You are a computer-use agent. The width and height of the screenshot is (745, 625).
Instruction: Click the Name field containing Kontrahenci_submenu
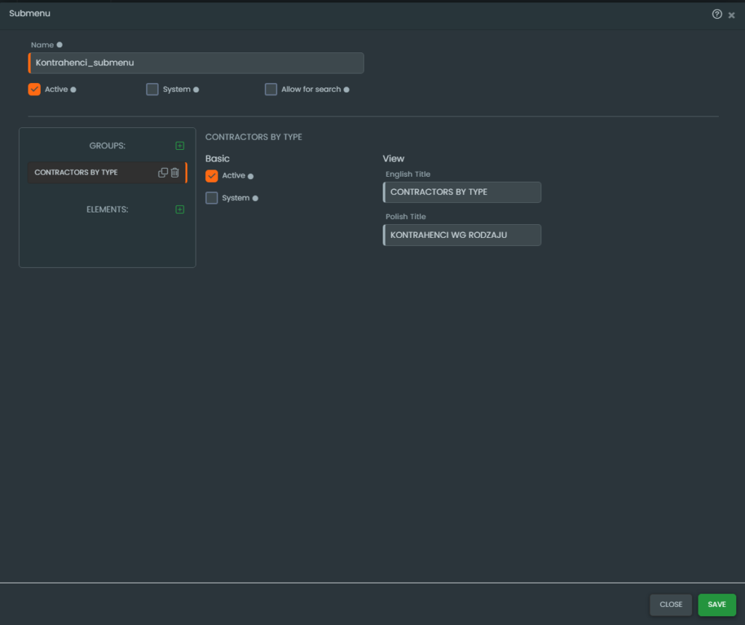tap(196, 63)
